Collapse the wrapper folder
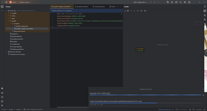This screenshot has width=207, height=111. (x=11, y=24)
